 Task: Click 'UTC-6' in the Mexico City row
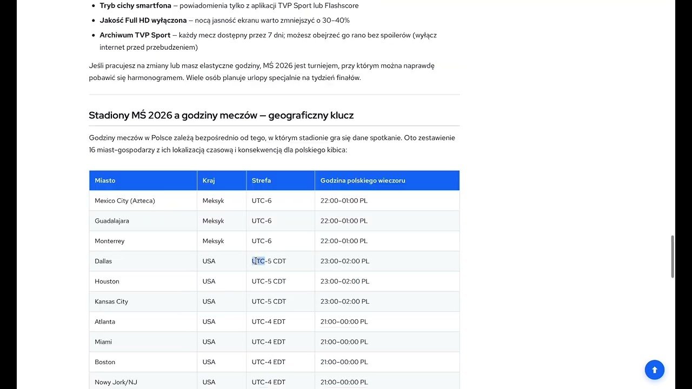(262, 200)
